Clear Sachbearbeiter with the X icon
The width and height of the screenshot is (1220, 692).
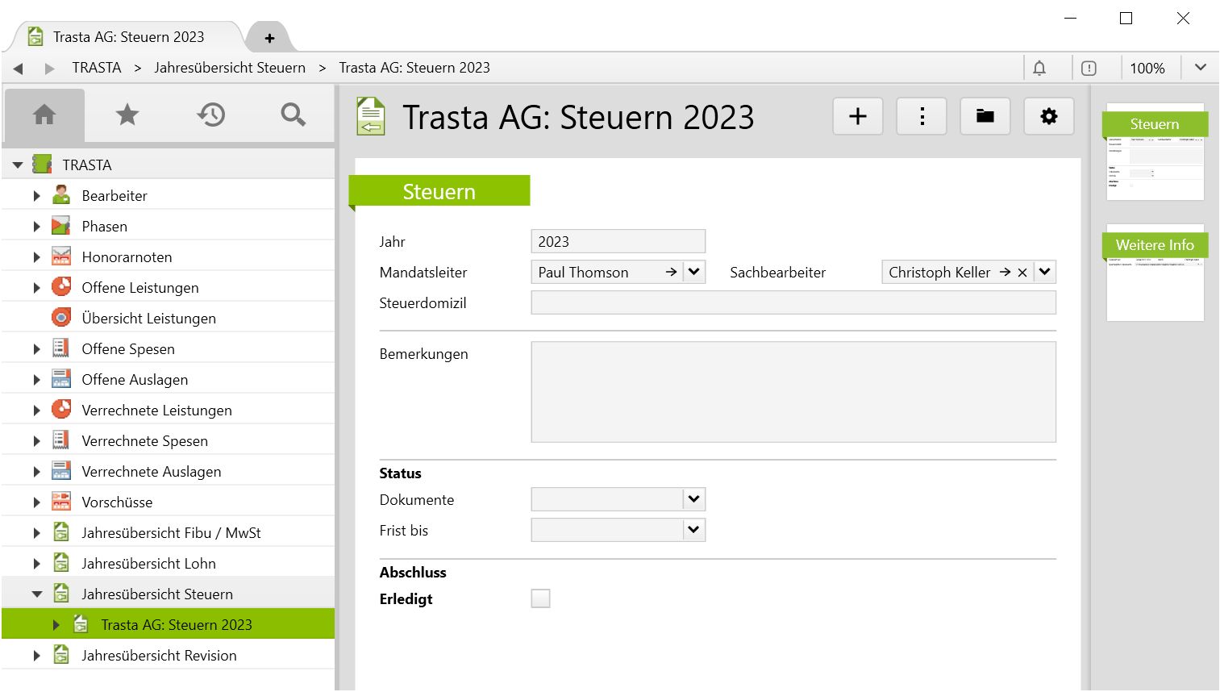tap(1022, 273)
